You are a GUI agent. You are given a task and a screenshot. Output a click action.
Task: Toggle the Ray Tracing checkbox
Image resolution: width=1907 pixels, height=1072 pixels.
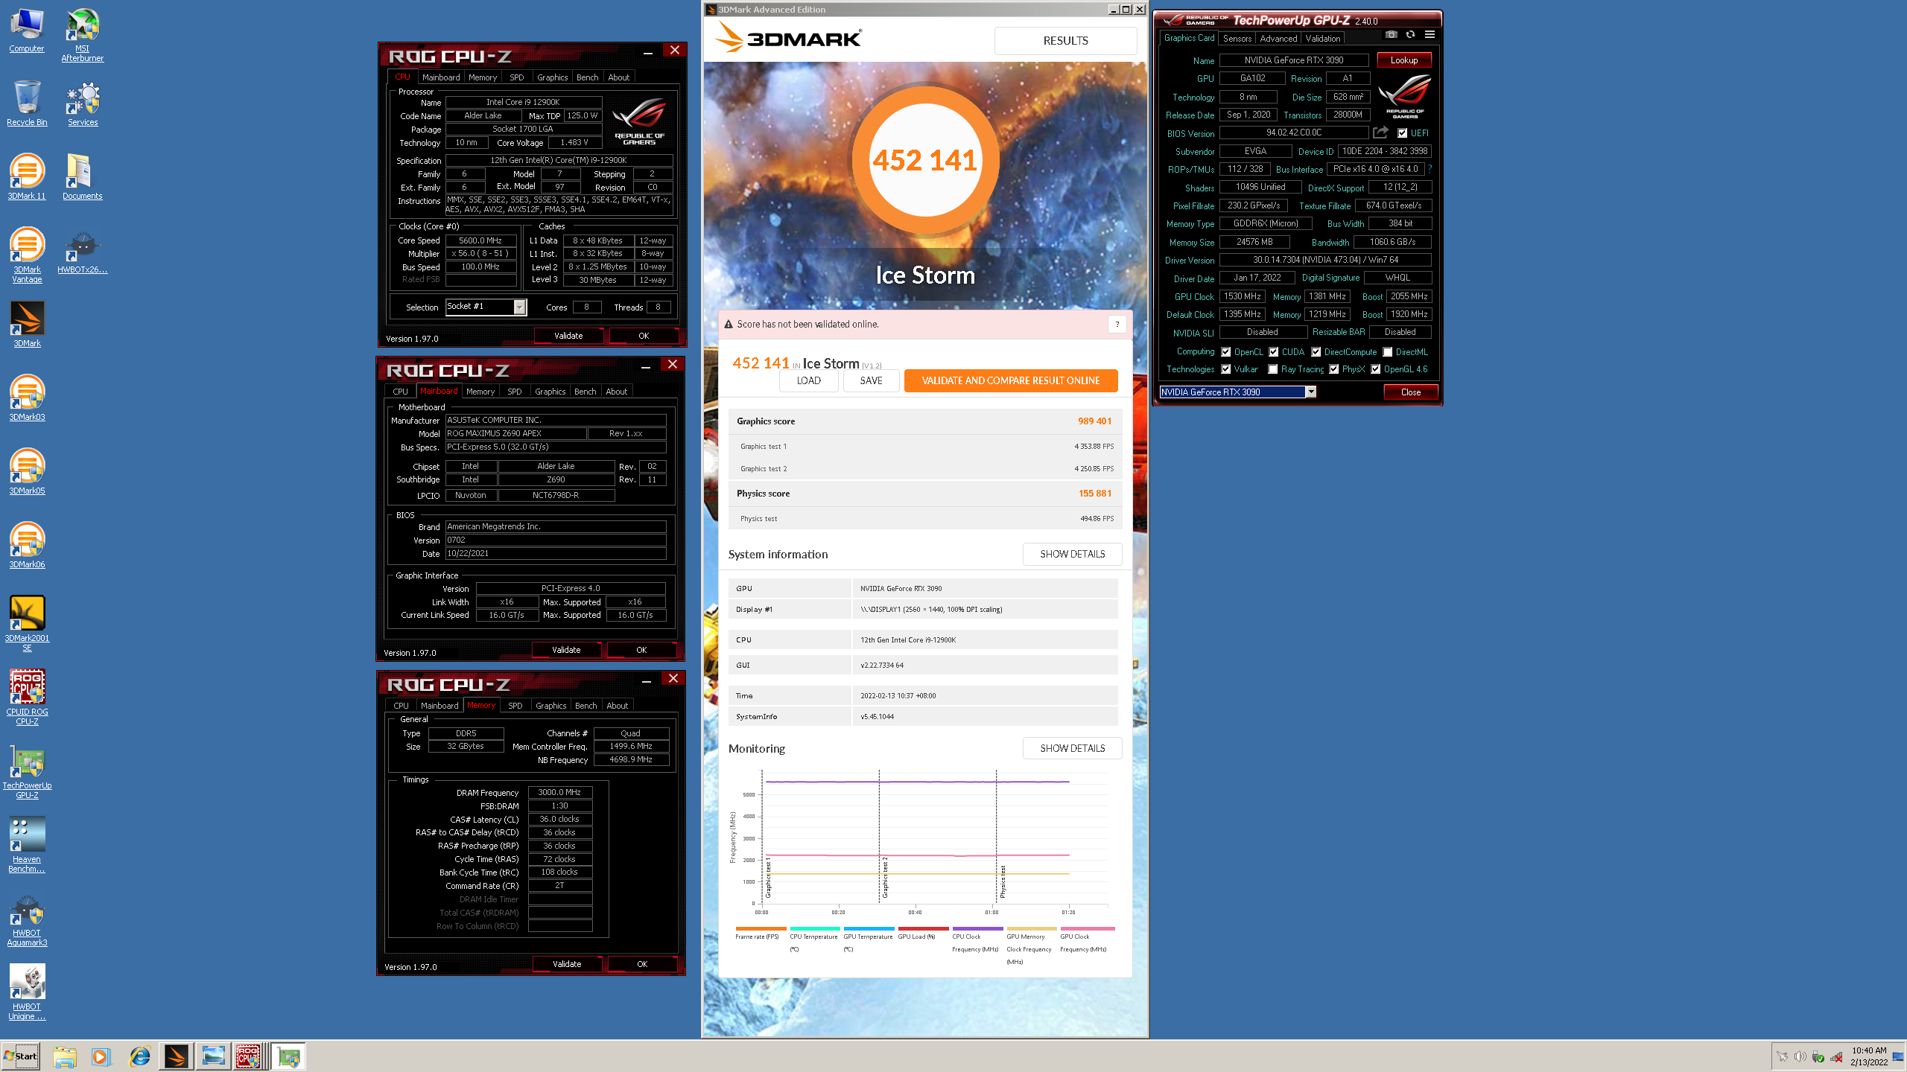pos(1273,369)
